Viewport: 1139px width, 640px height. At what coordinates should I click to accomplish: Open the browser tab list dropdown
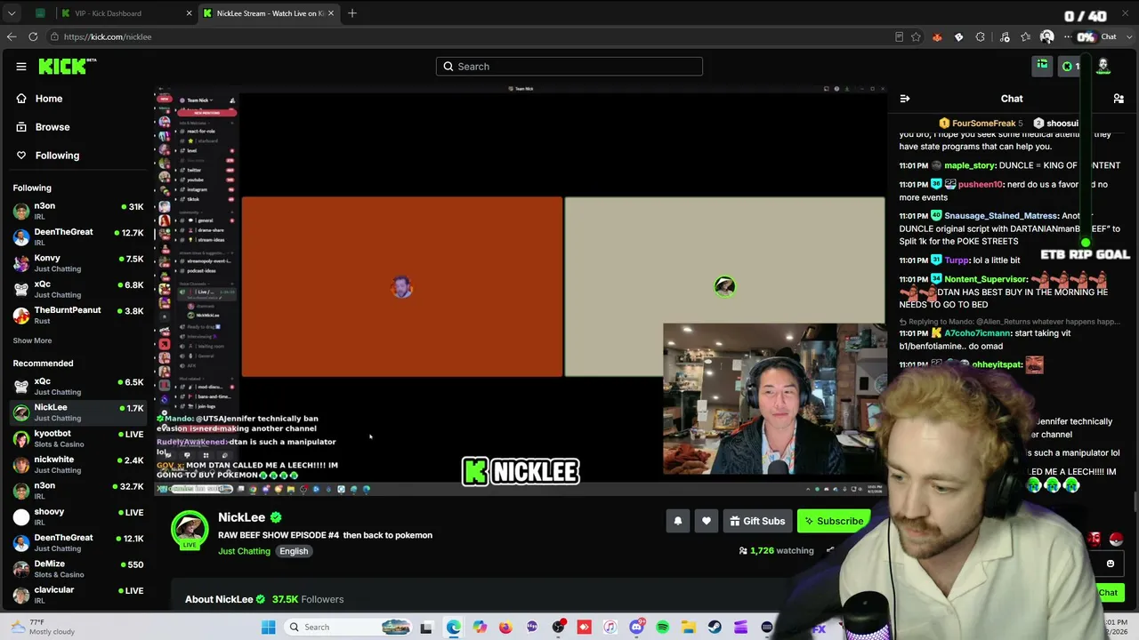coord(12,13)
